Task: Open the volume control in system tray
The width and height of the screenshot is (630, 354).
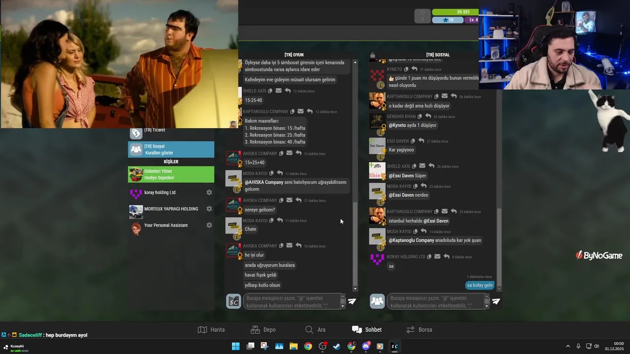Action: [x=597, y=346]
